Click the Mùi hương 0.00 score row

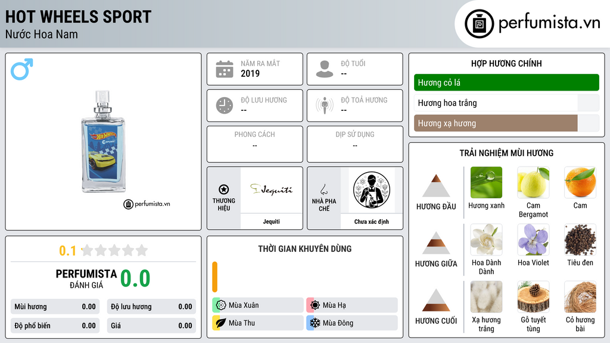tap(55, 307)
